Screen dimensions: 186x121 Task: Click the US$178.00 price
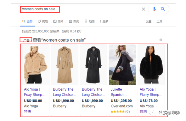149,101
